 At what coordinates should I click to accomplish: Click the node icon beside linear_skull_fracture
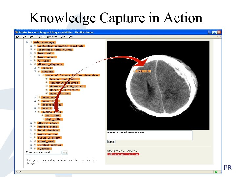[47, 90]
